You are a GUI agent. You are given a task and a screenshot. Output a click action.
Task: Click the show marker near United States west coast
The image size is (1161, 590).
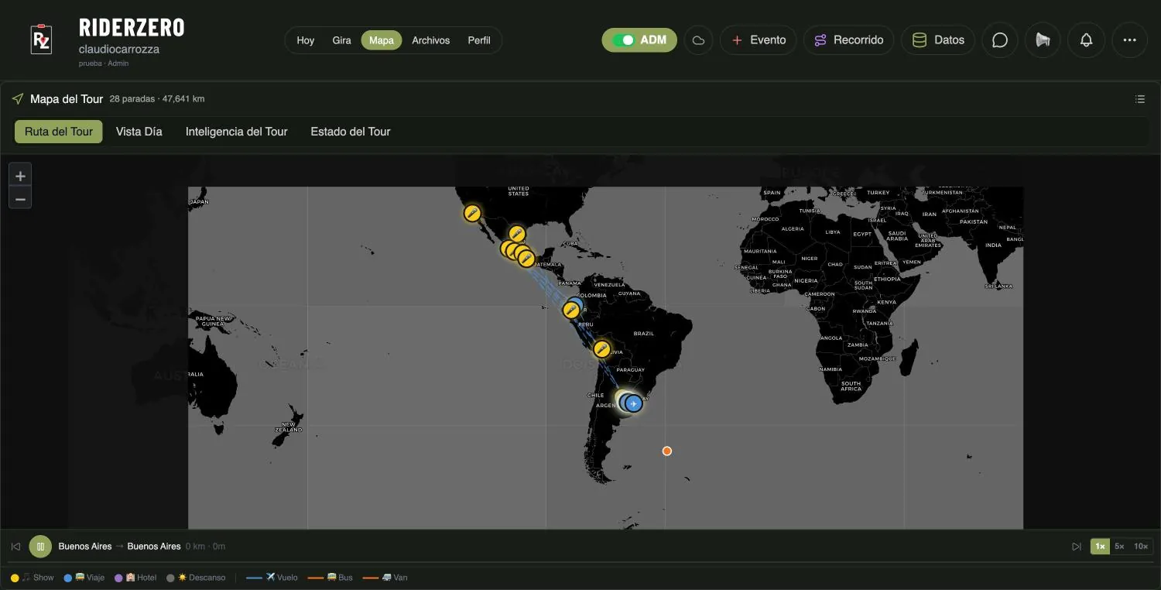point(472,213)
